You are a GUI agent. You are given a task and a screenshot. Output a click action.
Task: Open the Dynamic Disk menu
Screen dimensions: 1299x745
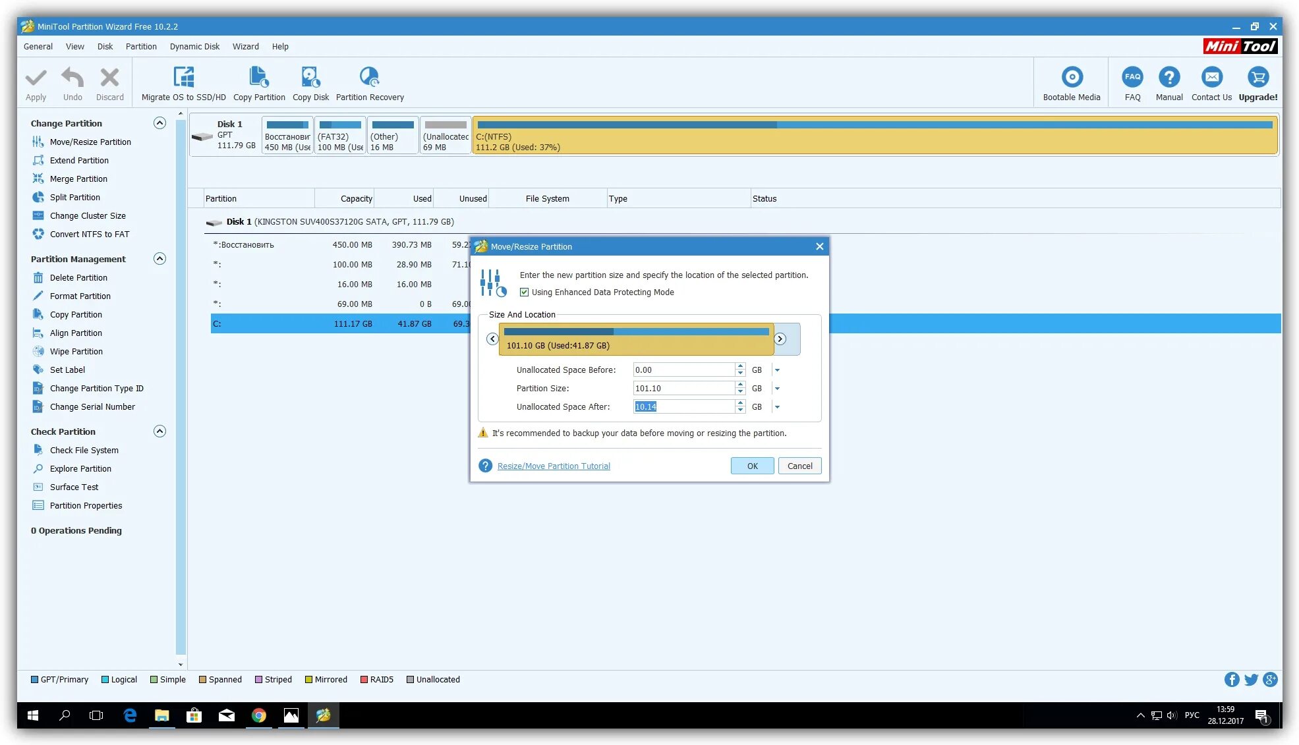pyautogui.click(x=194, y=47)
